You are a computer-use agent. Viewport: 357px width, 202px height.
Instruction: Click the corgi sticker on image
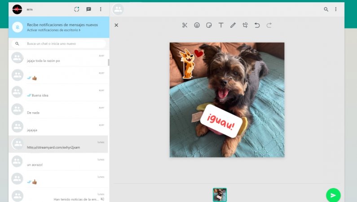(x=187, y=64)
